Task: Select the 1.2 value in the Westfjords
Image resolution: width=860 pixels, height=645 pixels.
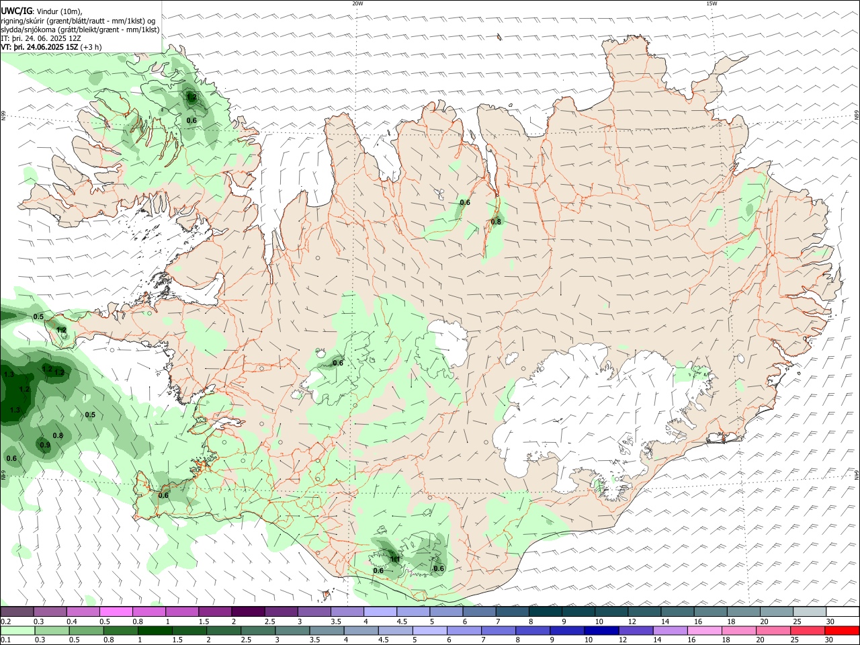Action: point(191,97)
